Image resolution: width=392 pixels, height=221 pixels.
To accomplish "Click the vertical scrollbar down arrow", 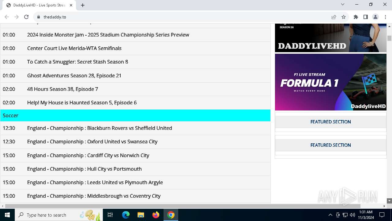I will click(x=389, y=201).
